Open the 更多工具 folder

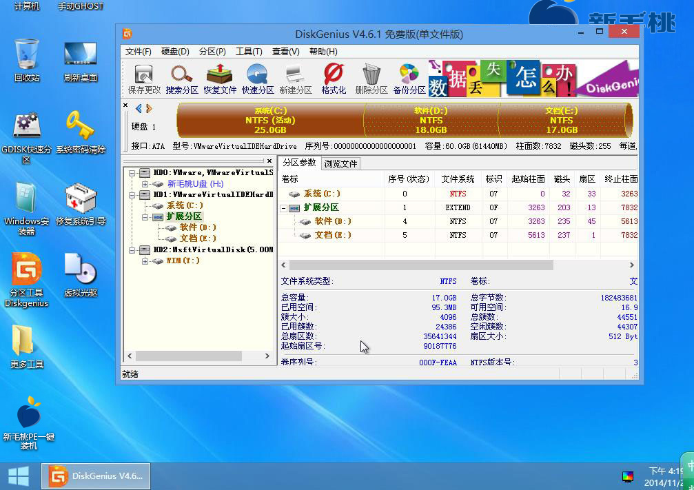coord(27,347)
